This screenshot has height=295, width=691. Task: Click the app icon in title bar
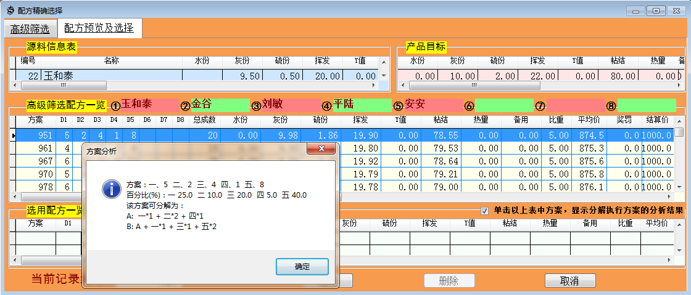tap(10, 10)
